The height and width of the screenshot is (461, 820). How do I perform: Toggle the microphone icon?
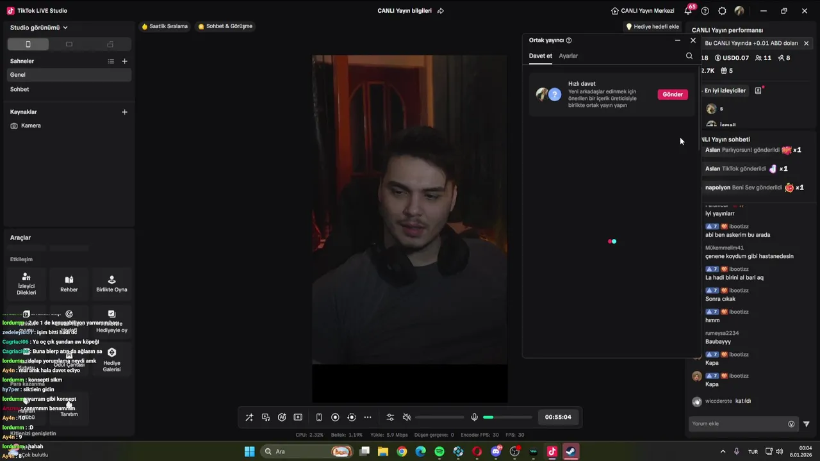click(x=474, y=417)
